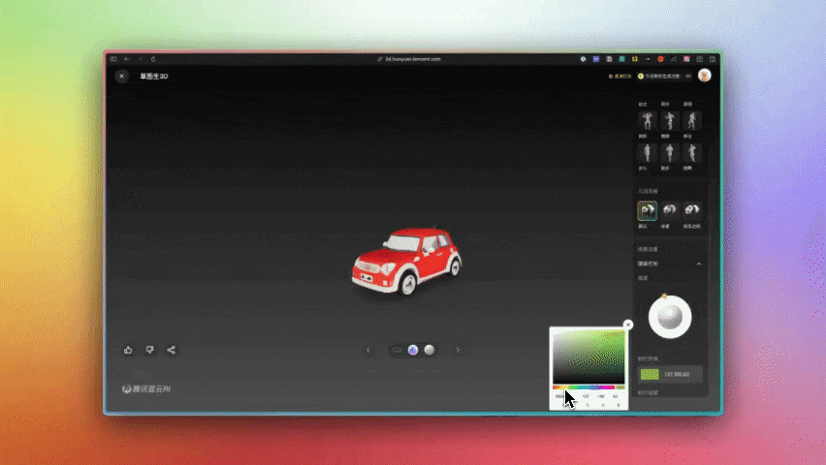Toggle the browser sidebar icon
Viewport: 826px width, 465px height.
coord(113,59)
